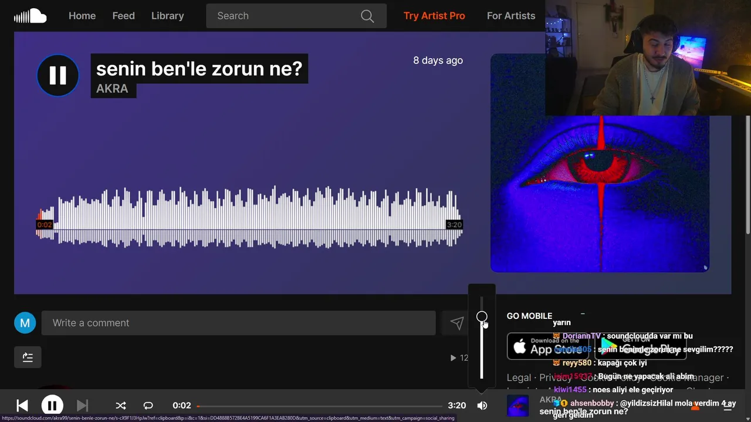Click the bottom playback progress bar
Image resolution: width=751 pixels, height=422 pixels.
coord(320,406)
